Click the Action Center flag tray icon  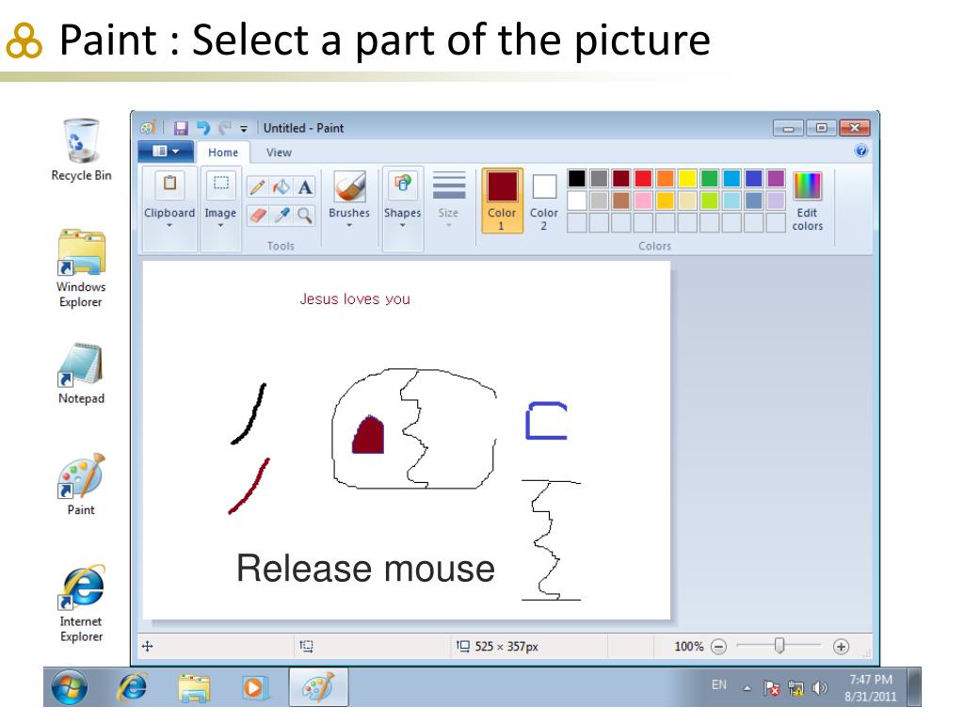(772, 688)
